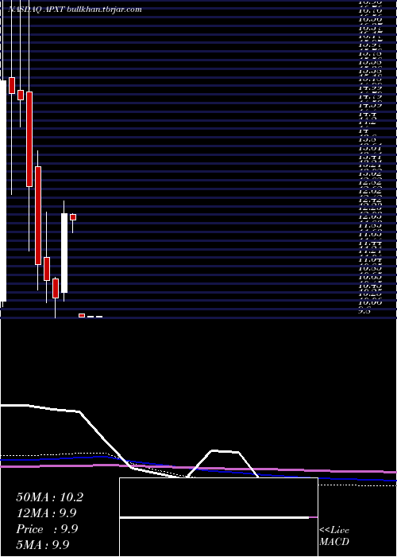Click the NASDAQ APXT chart title text
Image resolution: width=397 pixels, height=557 pixels.
(75, 10)
